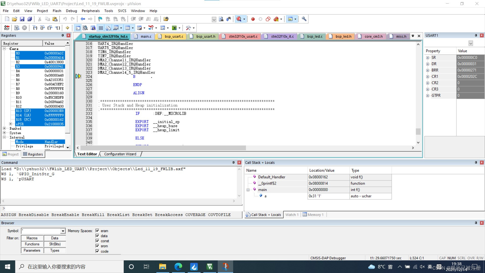Switch to the main.c editor tab

click(146, 36)
